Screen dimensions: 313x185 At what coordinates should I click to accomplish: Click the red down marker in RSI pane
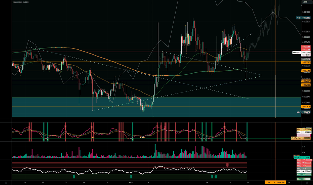click(227, 165)
